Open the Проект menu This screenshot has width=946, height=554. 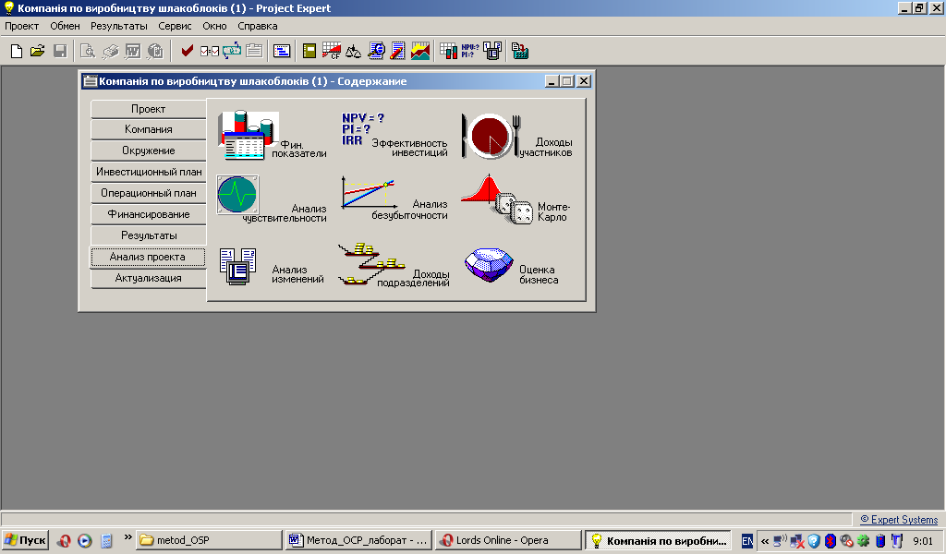point(22,26)
